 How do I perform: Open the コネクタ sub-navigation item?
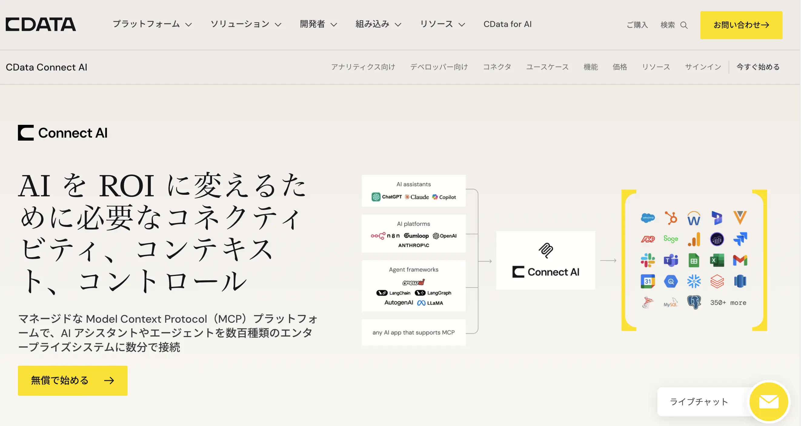pos(497,67)
